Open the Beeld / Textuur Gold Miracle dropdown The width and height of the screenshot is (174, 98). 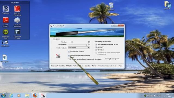tap(79, 48)
